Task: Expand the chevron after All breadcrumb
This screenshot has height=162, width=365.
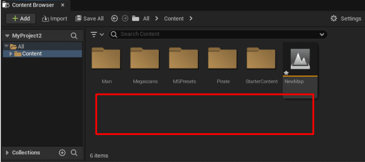Action: click(157, 18)
